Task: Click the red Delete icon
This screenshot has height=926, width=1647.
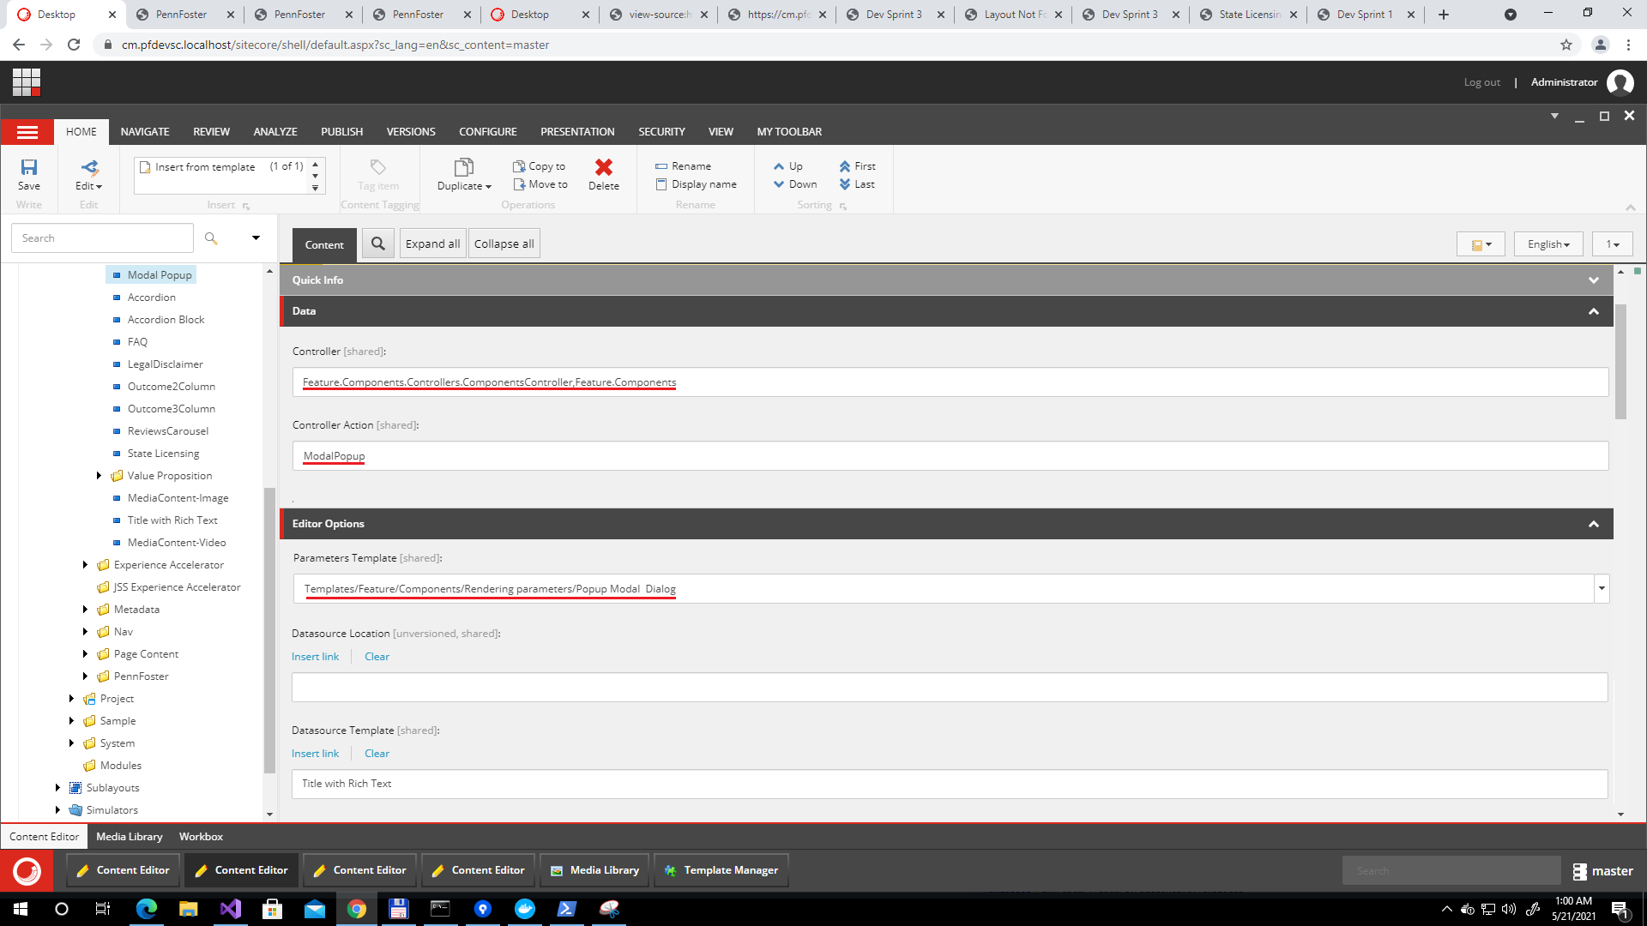Action: tap(604, 167)
